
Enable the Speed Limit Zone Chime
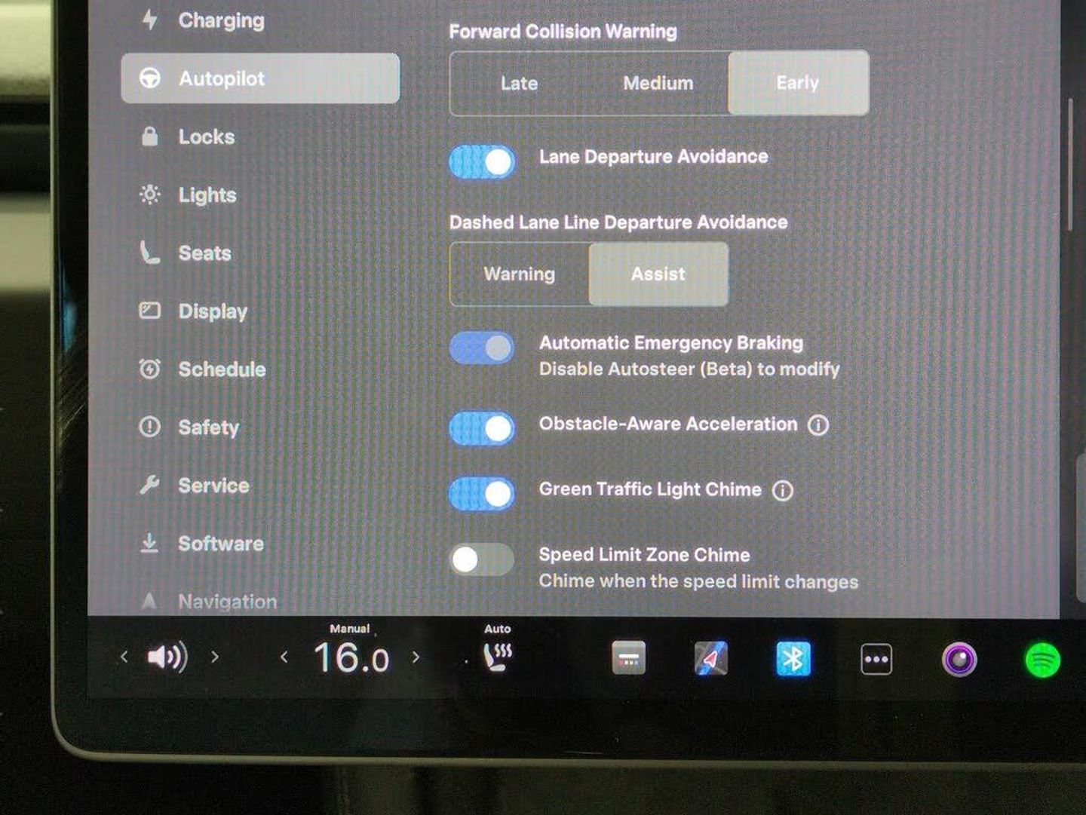click(482, 559)
